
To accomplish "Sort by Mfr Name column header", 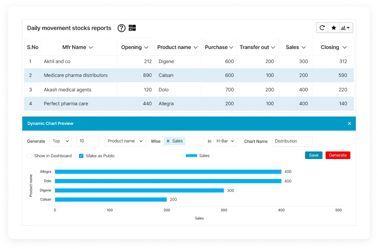I will [77, 47].
